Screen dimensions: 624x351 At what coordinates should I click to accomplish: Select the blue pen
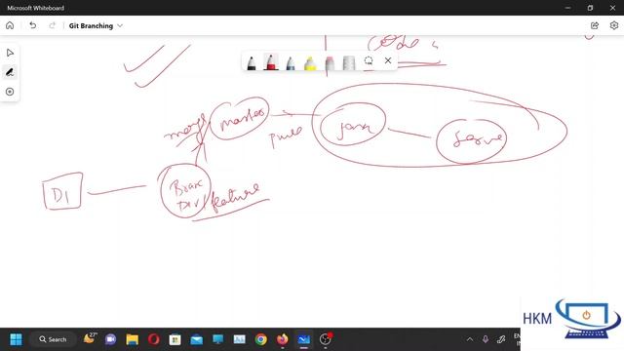pos(291,62)
